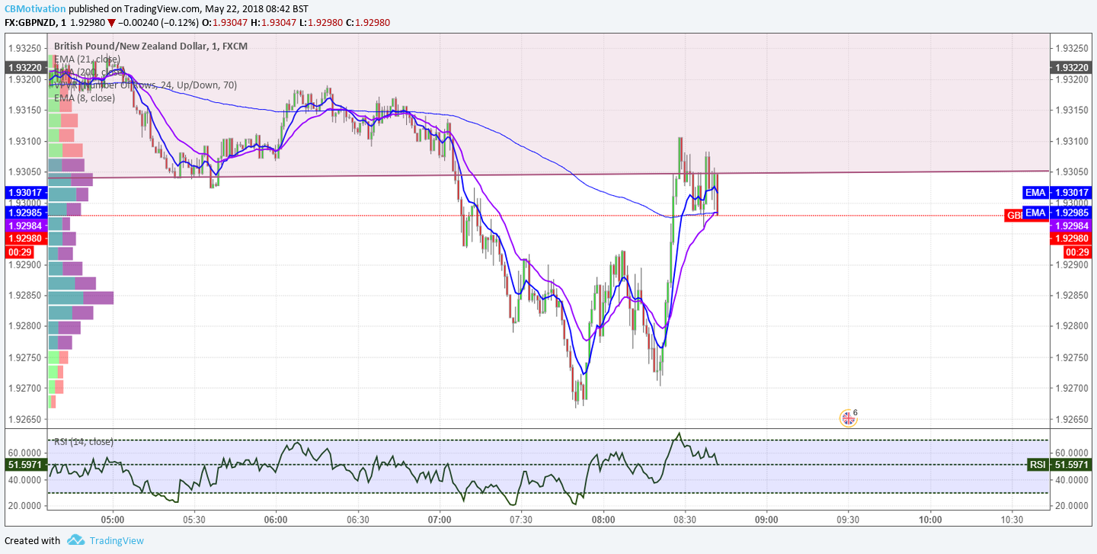Click the red 1.92980 tag on right axis
This screenshot has height=554, width=1097.
(x=1072, y=239)
